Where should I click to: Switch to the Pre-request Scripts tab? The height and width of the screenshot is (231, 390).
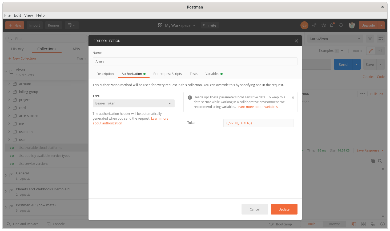click(167, 74)
